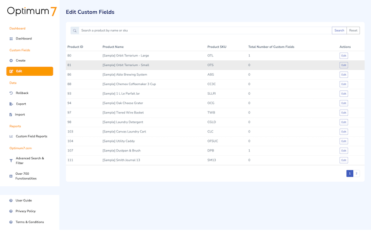Click Total Number of Custom Fields header

271,47
